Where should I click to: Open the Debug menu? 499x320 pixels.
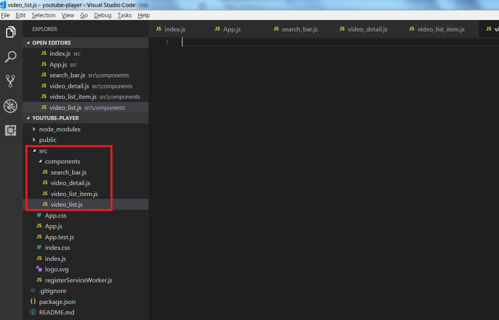pyautogui.click(x=103, y=15)
